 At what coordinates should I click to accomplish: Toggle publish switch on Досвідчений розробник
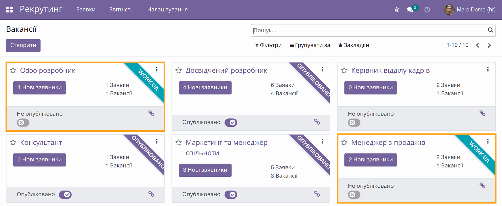(231, 123)
